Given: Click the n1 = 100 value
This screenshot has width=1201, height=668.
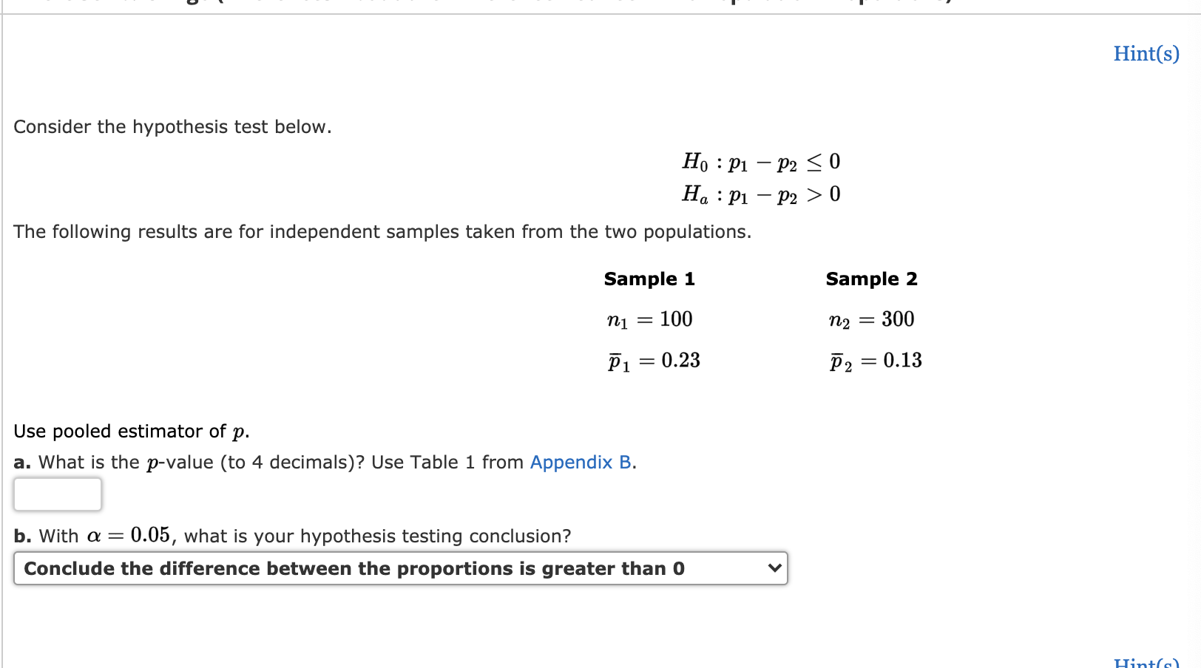Looking at the screenshot, I should [649, 319].
